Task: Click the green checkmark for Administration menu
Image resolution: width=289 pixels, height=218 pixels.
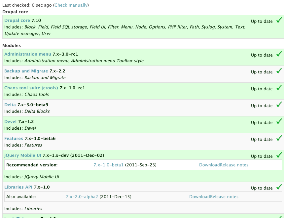Action: point(279,54)
